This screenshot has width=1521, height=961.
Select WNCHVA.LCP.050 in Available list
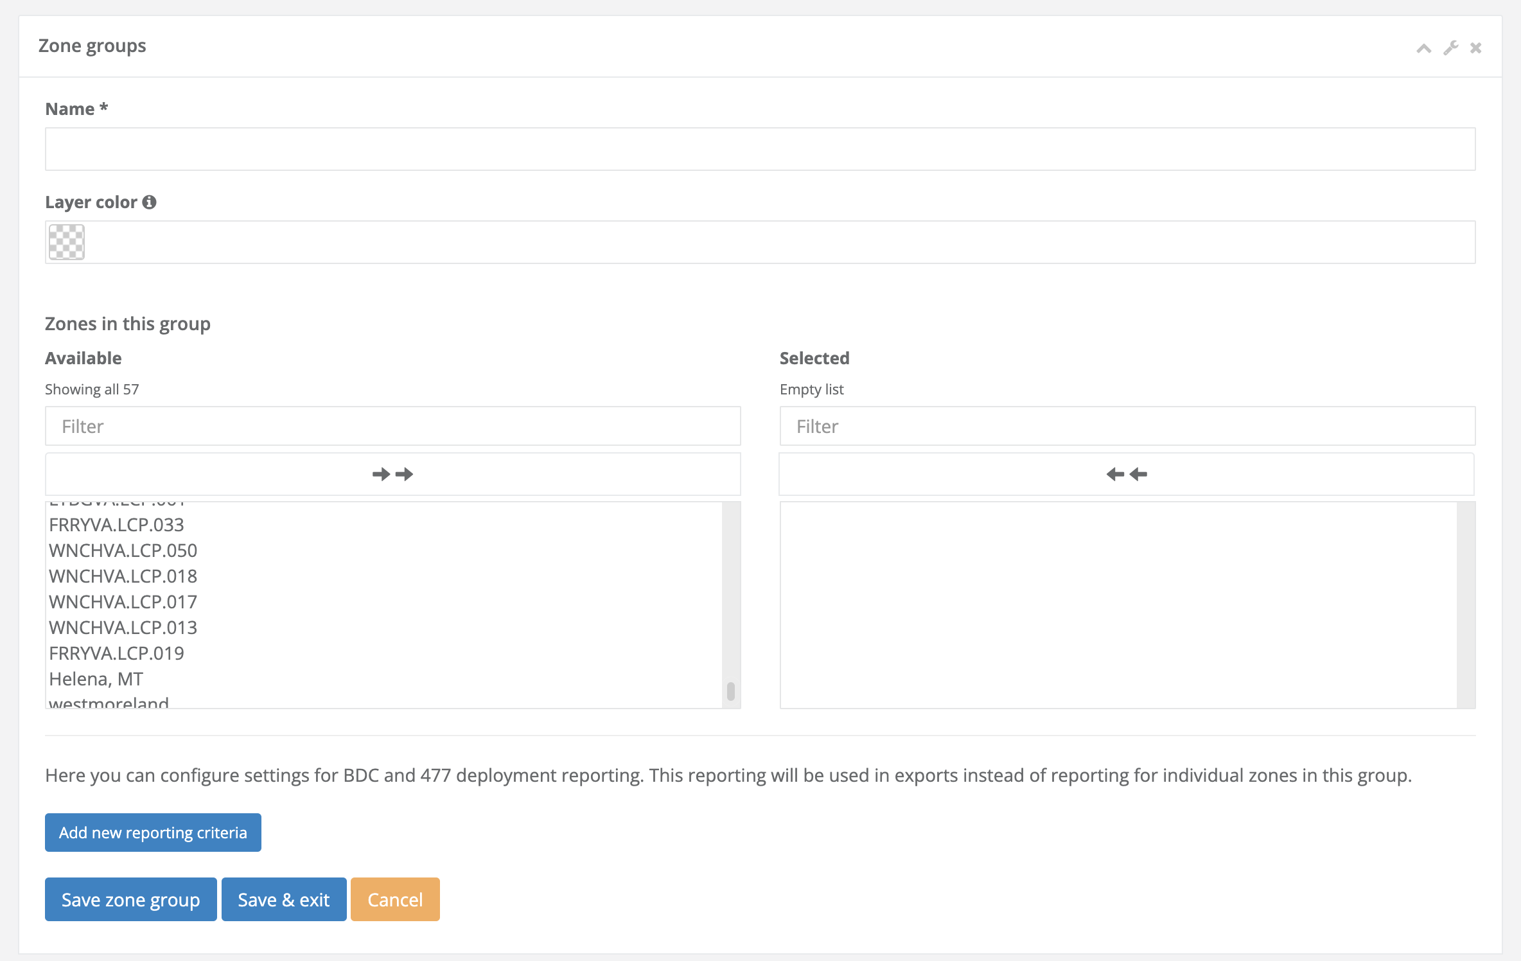coord(123,551)
